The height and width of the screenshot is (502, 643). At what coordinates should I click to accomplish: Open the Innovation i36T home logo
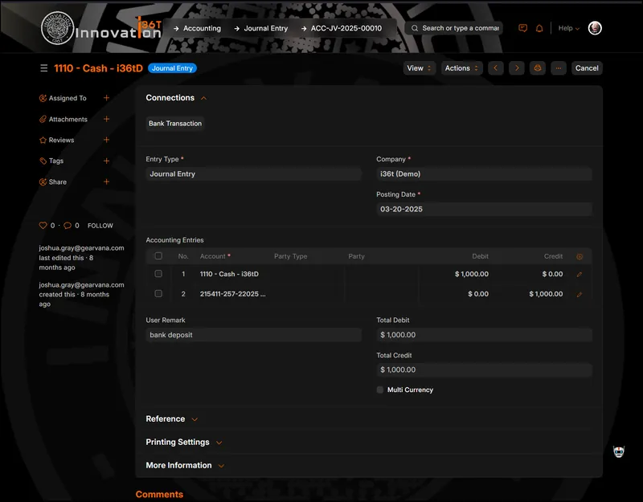click(x=101, y=28)
